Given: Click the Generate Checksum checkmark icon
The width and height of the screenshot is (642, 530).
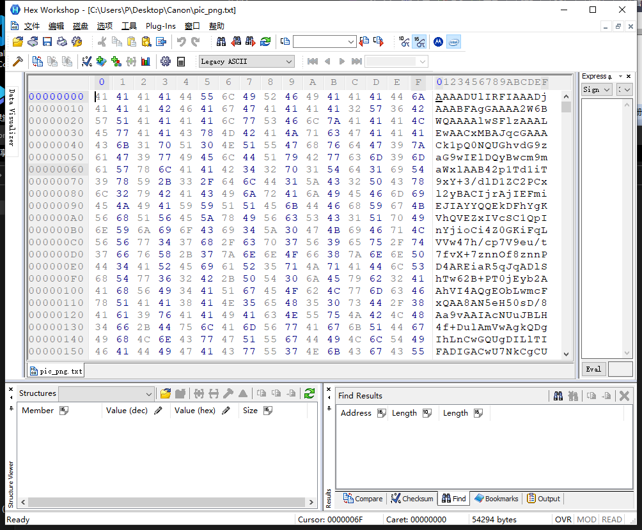Looking at the screenshot, I should coord(86,61).
